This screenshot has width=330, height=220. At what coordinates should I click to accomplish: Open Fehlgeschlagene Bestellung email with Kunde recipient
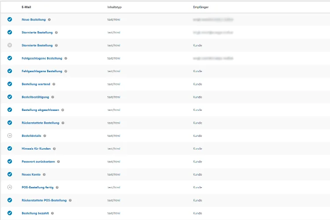[x=42, y=71]
